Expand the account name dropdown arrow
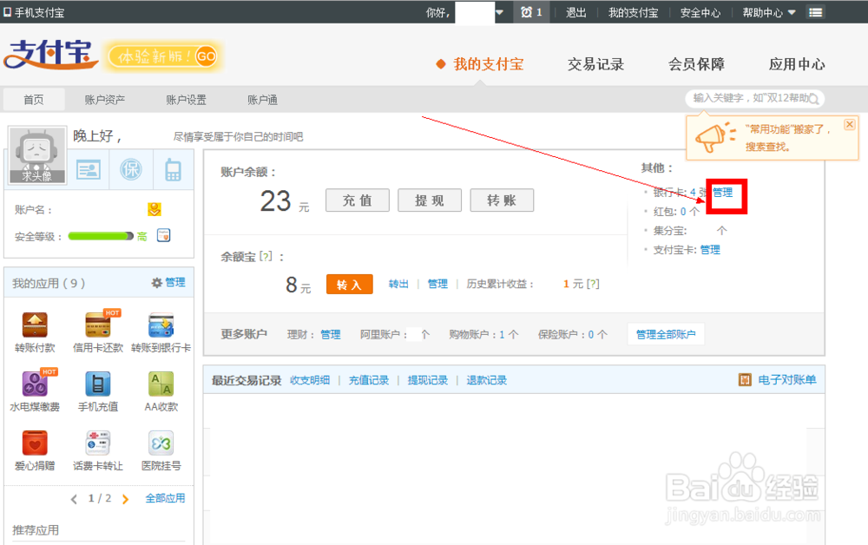The image size is (868, 545). point(499,12)
